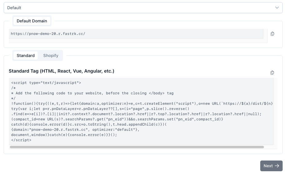Click the catch(d){console.error(d)} line
The width and height of the screenshot is (286, 174).
pyautogui.click(x=89, y=124)
